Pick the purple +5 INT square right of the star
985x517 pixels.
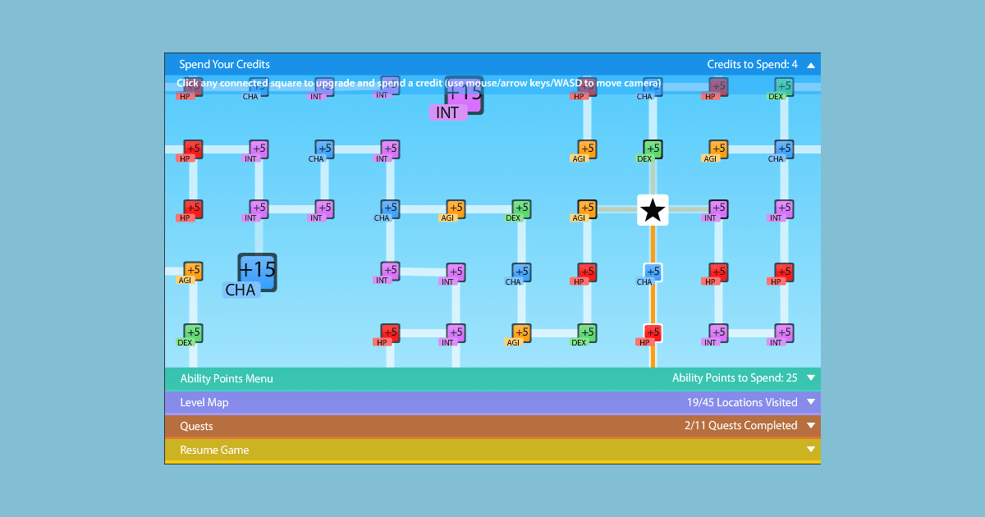(718, 208)
